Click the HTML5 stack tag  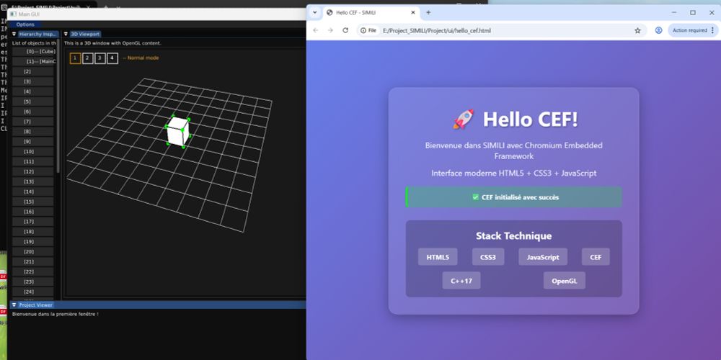point(438,257)
